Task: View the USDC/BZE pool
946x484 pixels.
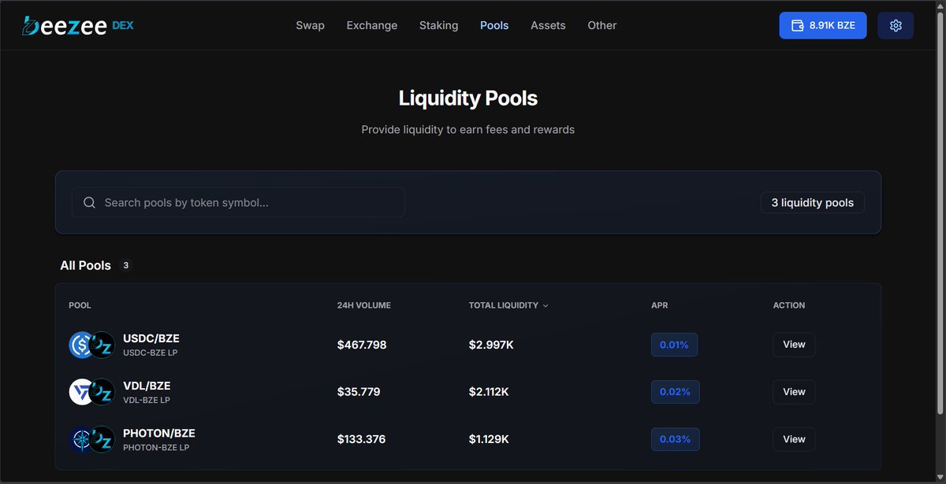Action: 793,344
